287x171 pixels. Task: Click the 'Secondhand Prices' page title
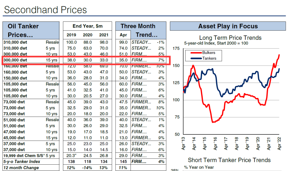point(45,10)
